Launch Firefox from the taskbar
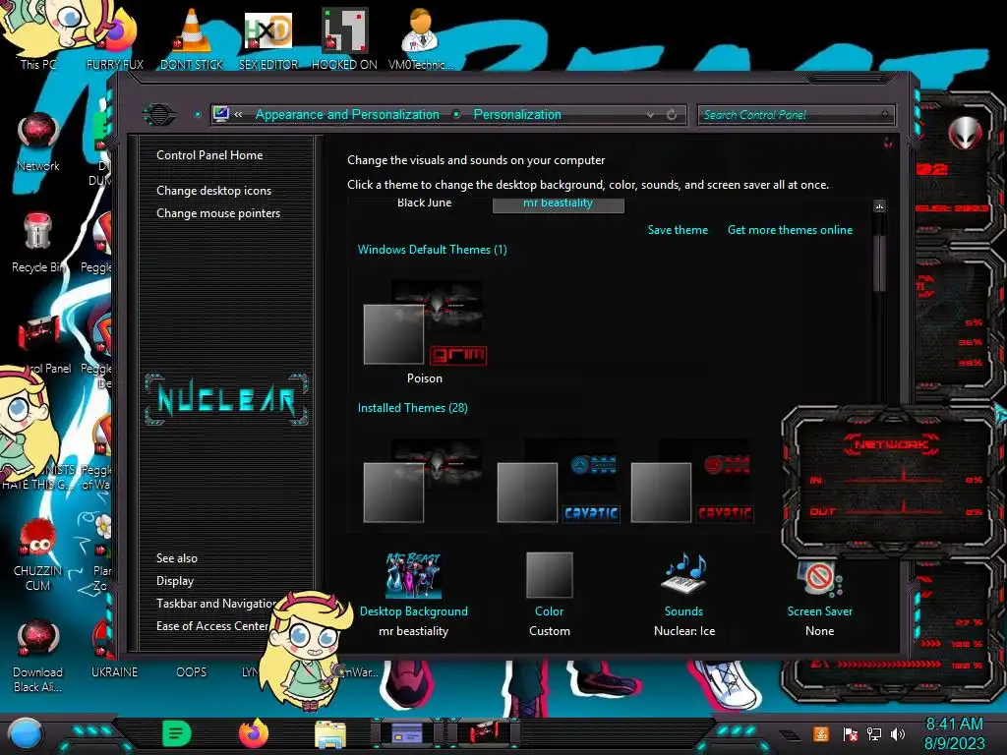 [253, 733]
